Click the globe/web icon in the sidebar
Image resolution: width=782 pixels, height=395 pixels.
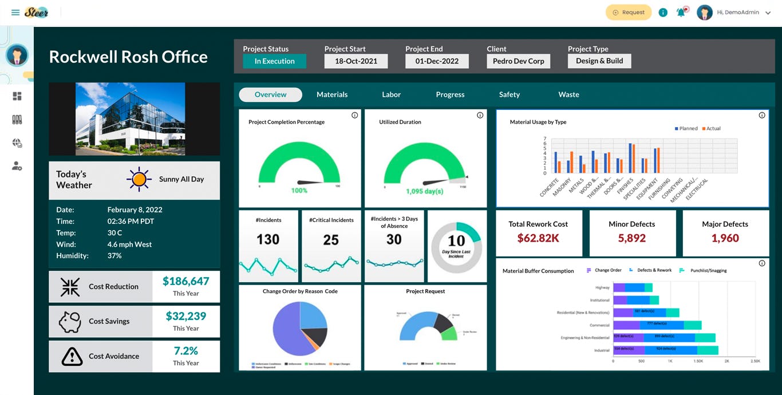17,143
